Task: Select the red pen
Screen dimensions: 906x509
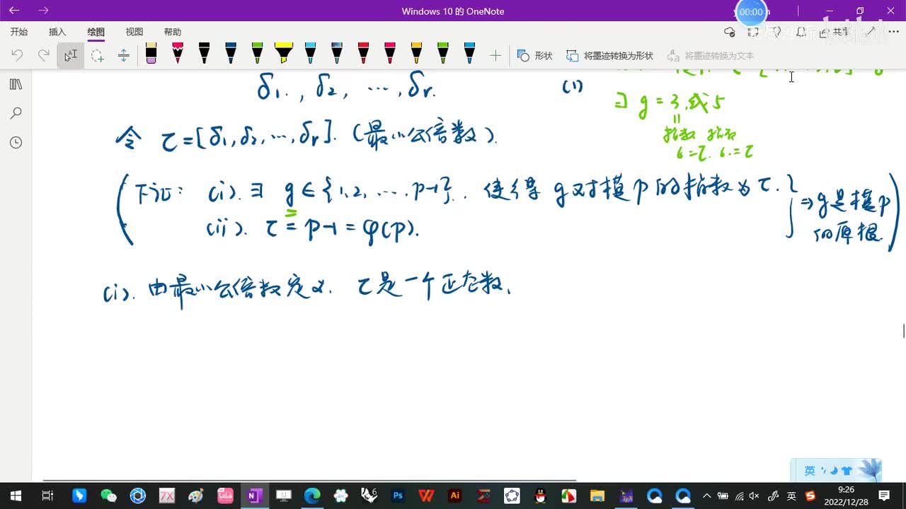Action: click(363, 54)
